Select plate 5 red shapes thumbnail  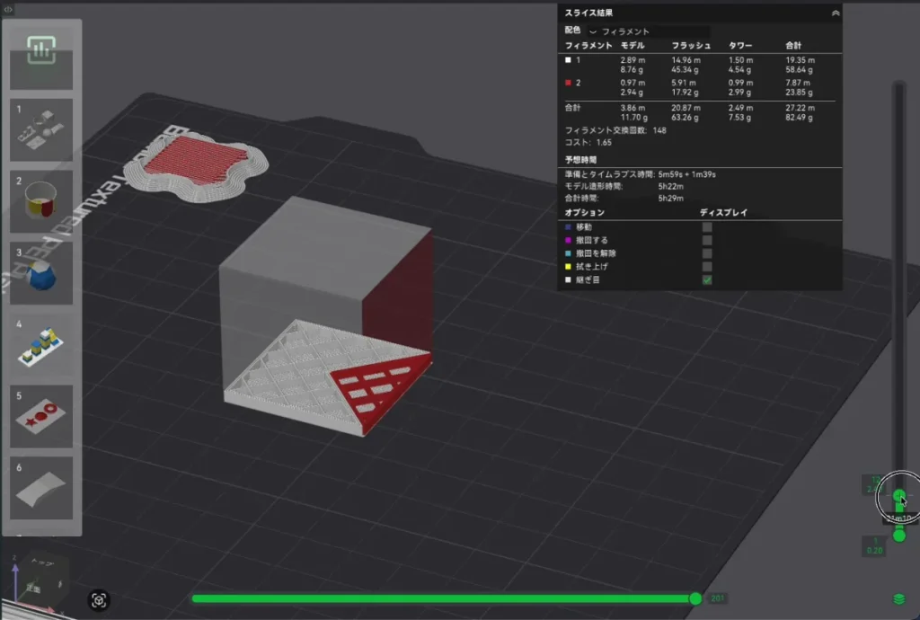[41, 416]
